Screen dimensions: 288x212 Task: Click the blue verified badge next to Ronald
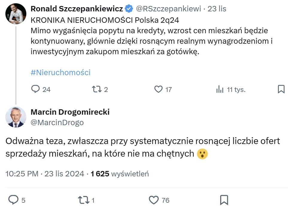129,9
